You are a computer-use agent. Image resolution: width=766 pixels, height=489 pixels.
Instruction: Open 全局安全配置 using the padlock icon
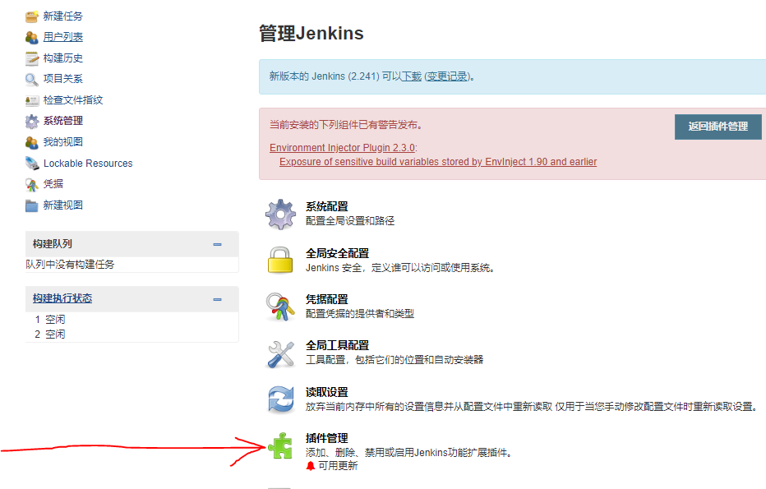coord(279,259)
